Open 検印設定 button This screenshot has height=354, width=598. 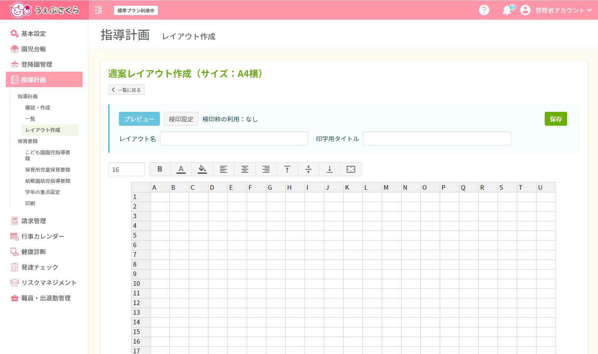coord(181,119)
